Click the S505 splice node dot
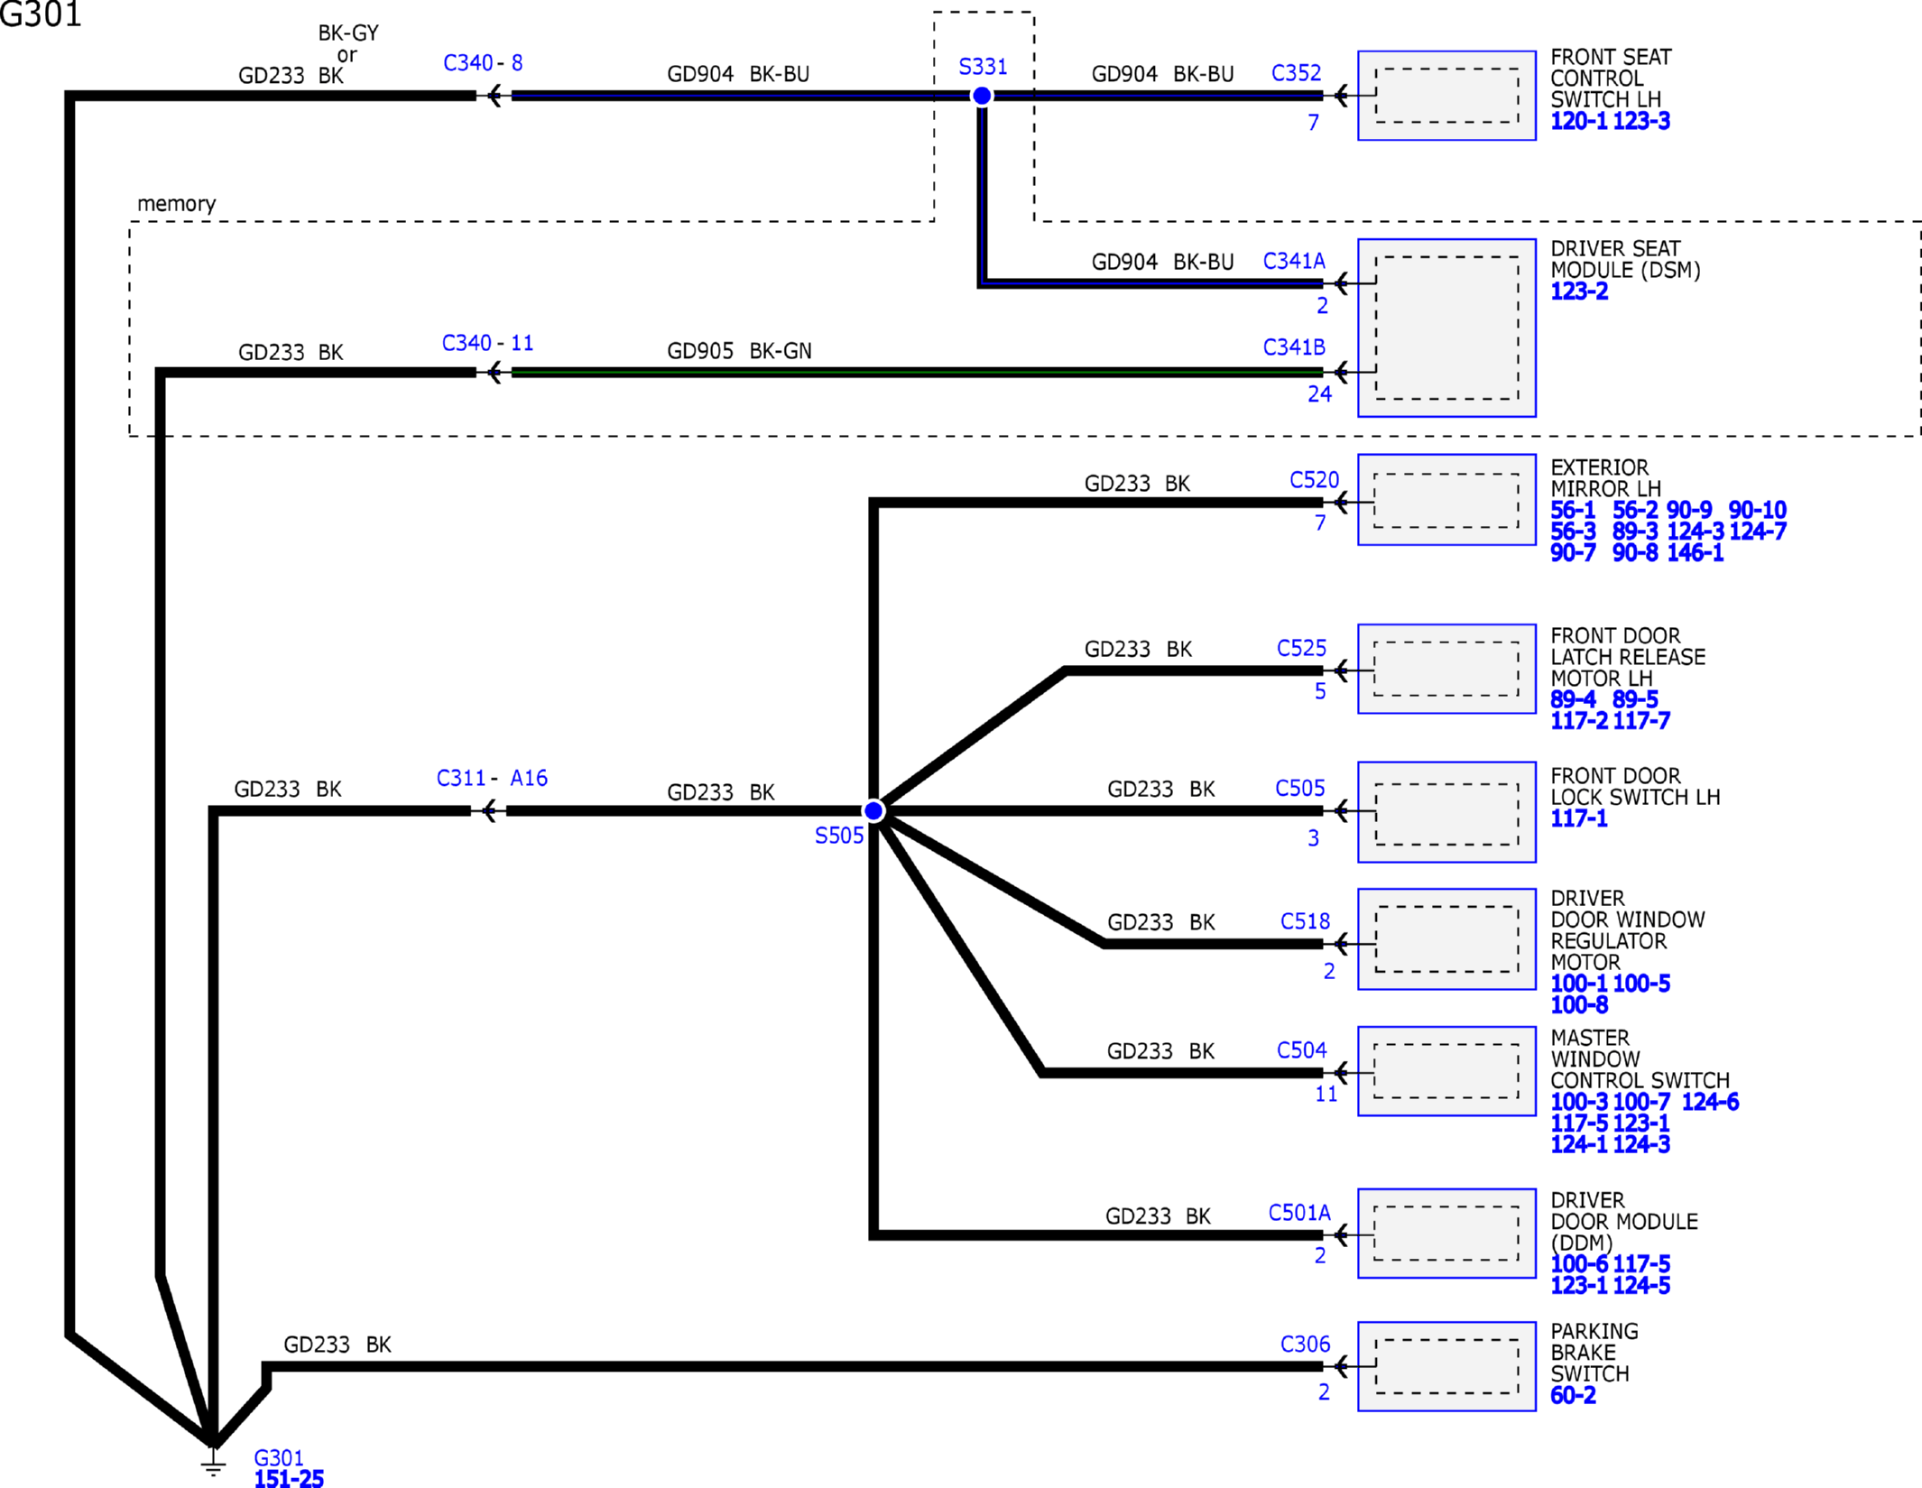This screenshot has height=1488, width=1922. 873,811
